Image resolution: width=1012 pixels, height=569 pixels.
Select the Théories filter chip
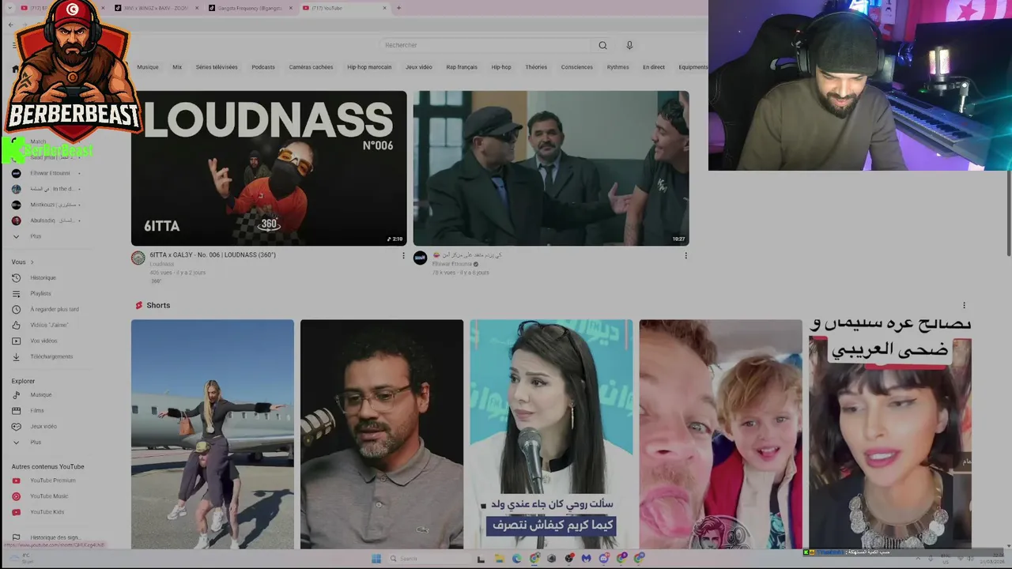coord(536,67)
